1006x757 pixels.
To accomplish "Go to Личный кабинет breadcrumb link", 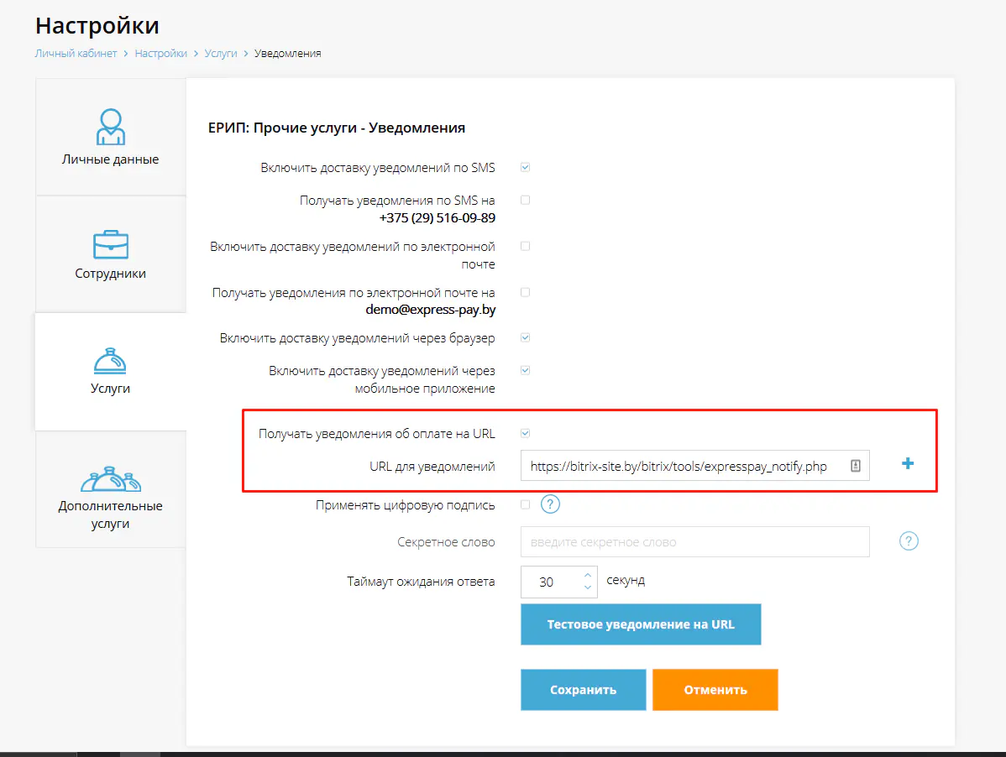I will click(x=76, y=54).
